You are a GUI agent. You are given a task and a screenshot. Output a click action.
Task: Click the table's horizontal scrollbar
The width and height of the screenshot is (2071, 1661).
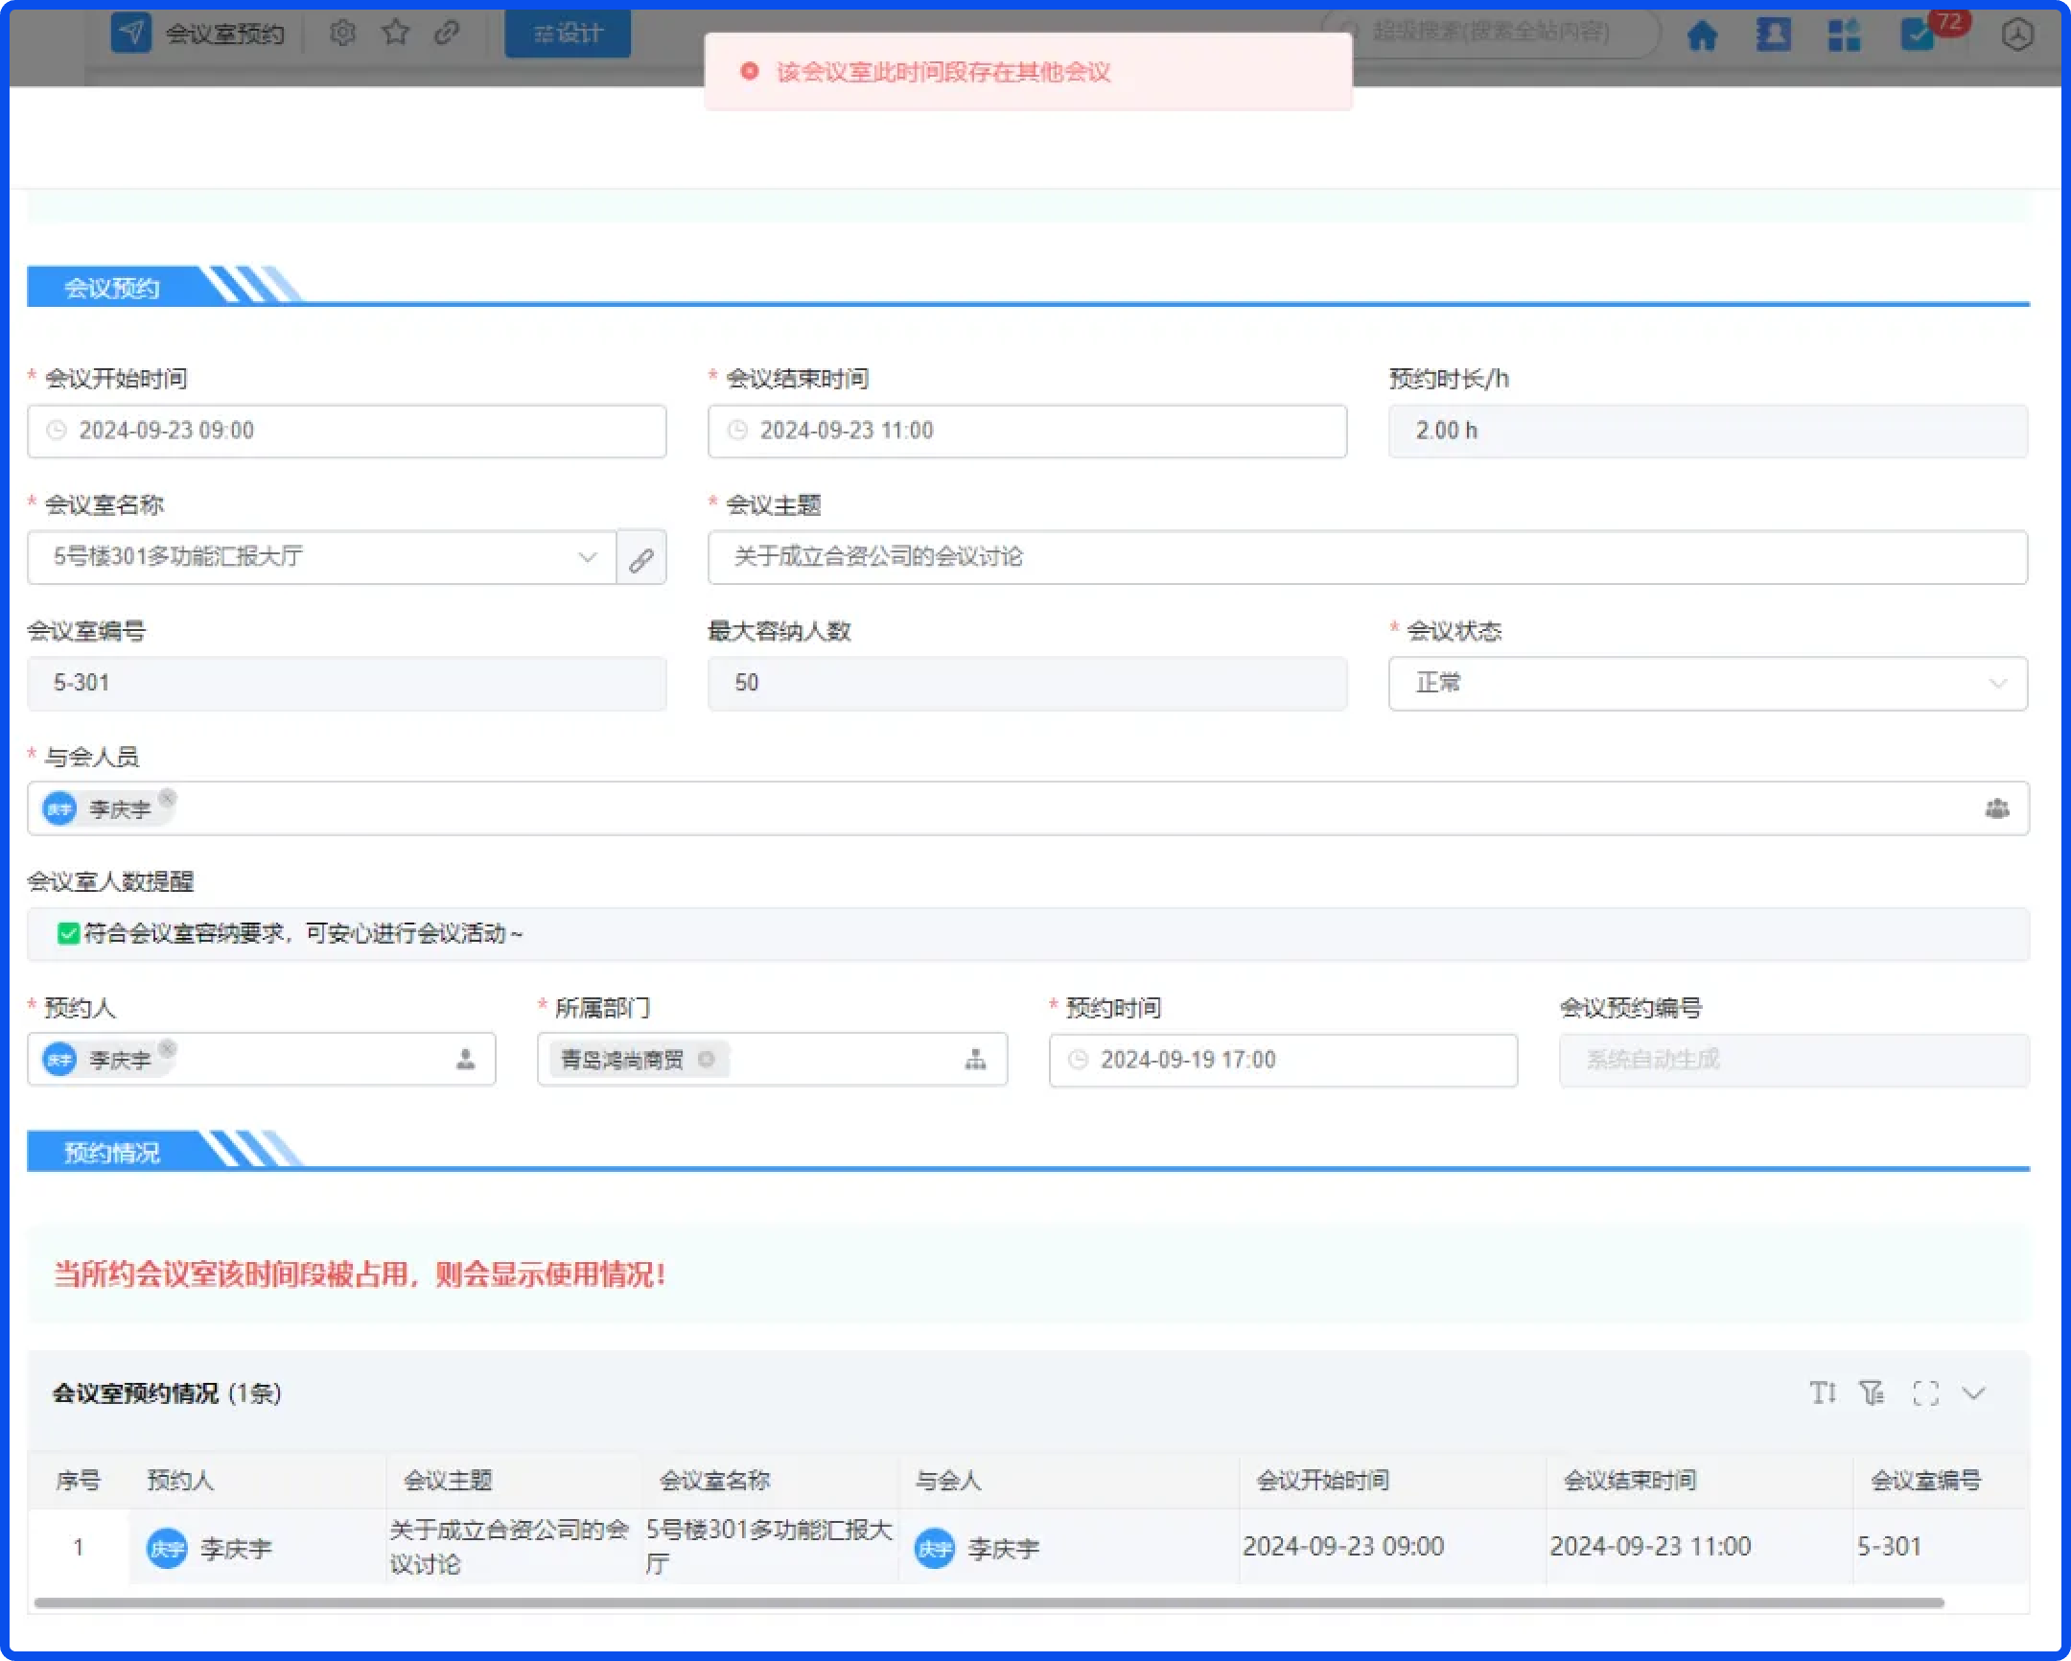(988, 1603)
